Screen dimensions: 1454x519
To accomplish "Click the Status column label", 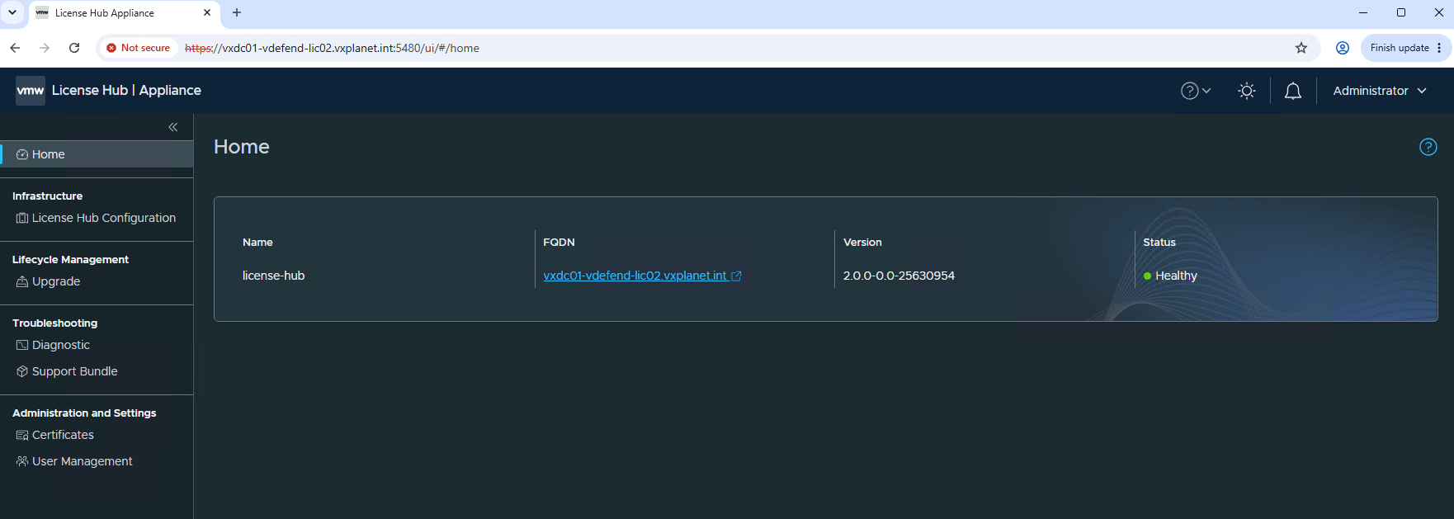I will point(1159,242).
